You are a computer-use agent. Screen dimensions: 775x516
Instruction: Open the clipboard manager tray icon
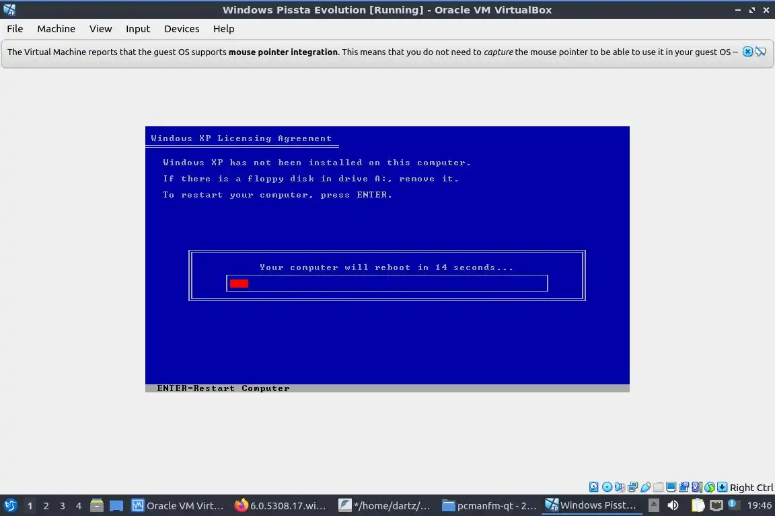click(698, 505)
